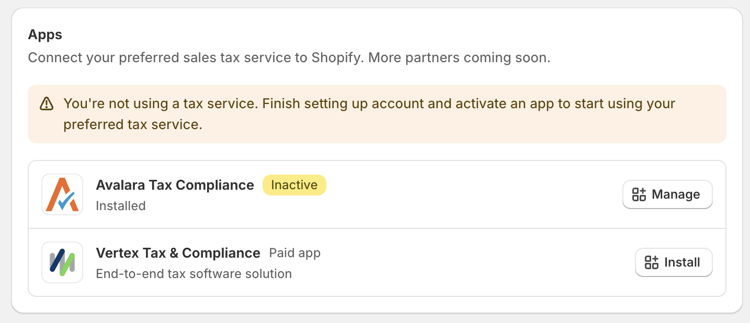Click the "Installed" status text under Avalara
750x323 pixels.
click(x=121, y=206)
